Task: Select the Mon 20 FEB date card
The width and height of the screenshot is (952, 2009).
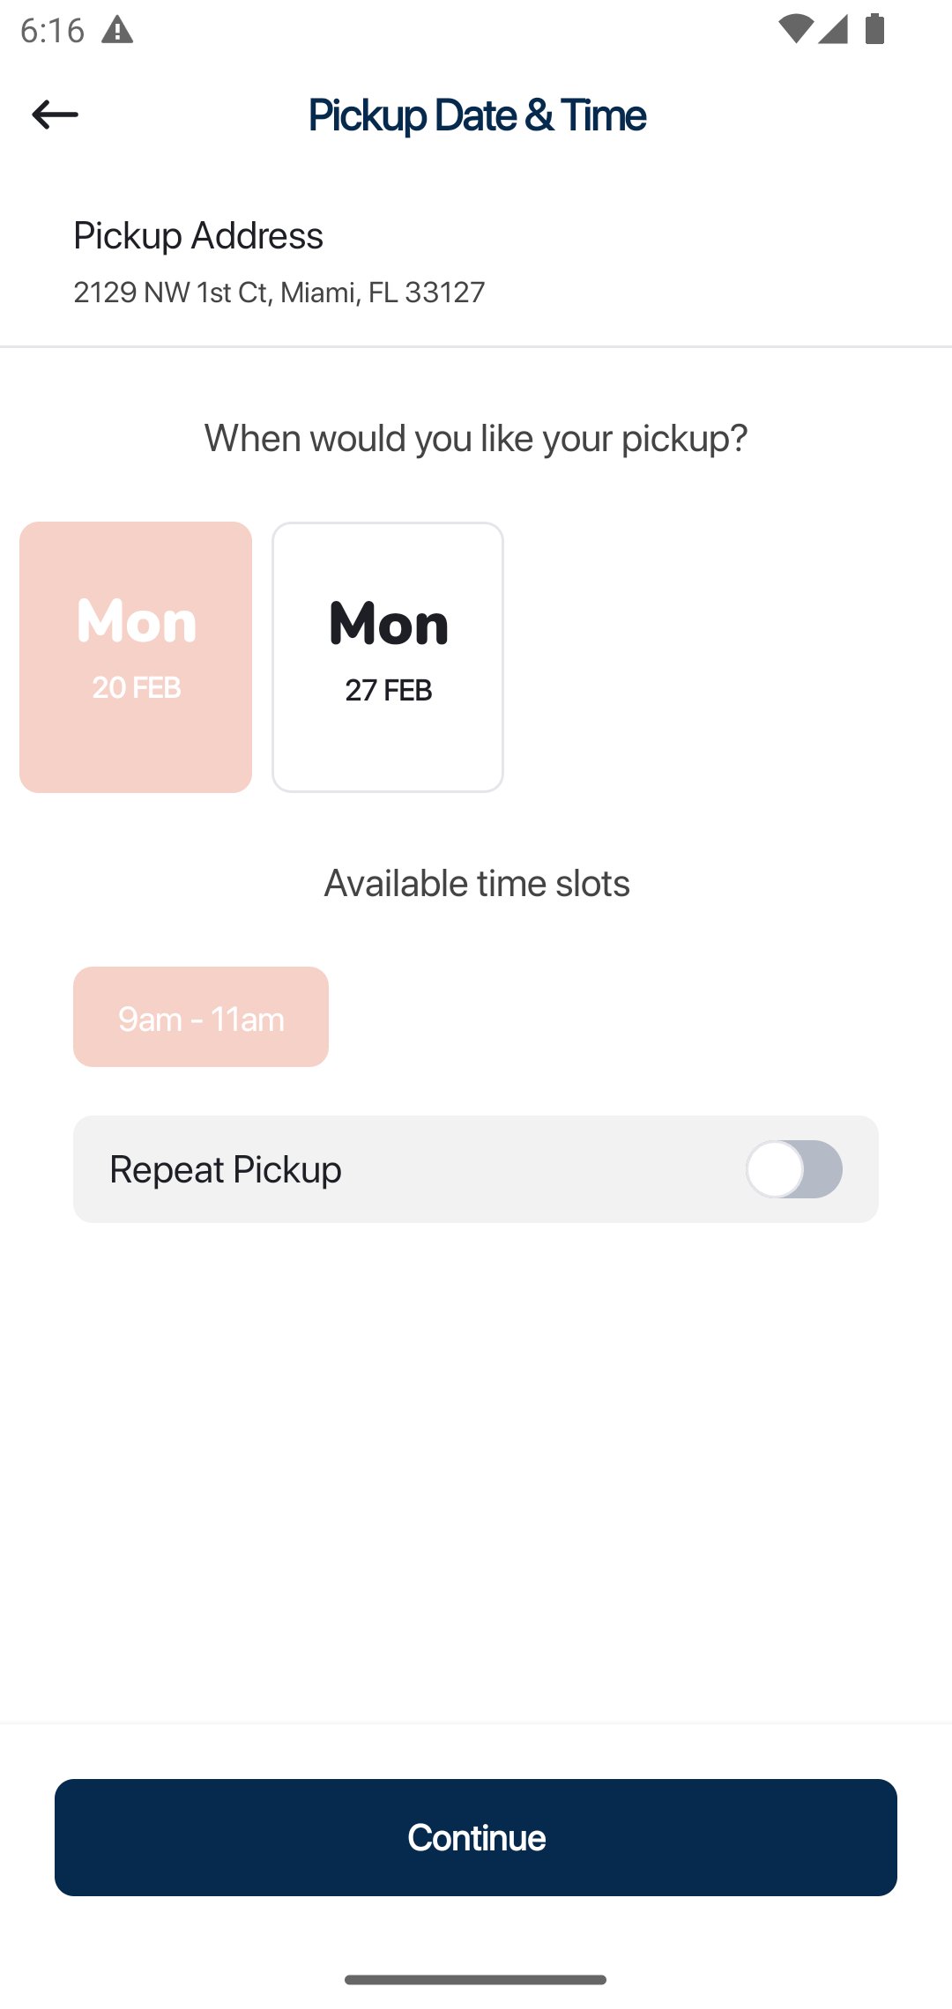Action: 136,656
